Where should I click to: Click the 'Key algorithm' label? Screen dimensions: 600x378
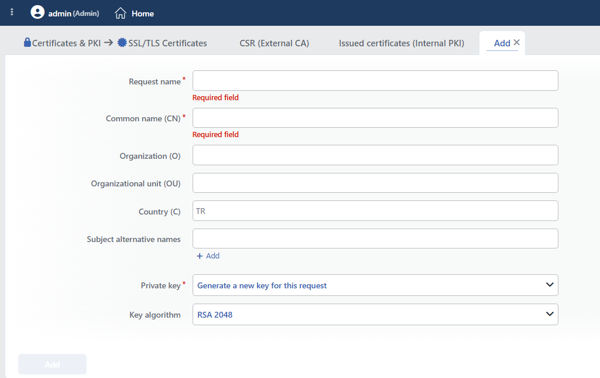click(x=155, y=315)
